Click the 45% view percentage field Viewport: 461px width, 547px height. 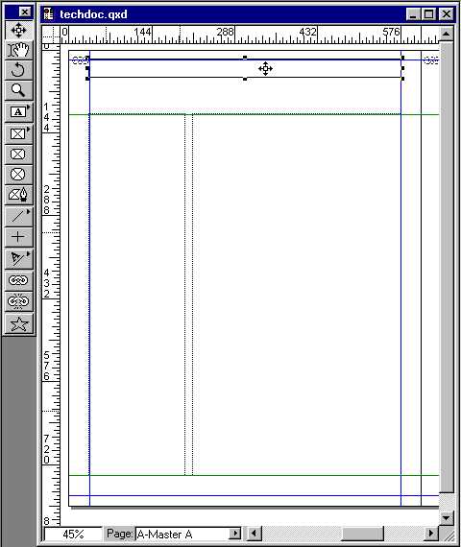coord(73,534)
